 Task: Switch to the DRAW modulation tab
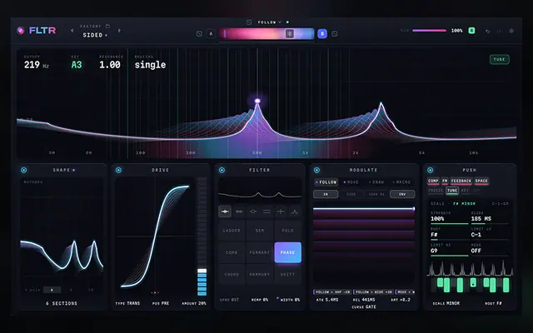click(x=376, y=182)
